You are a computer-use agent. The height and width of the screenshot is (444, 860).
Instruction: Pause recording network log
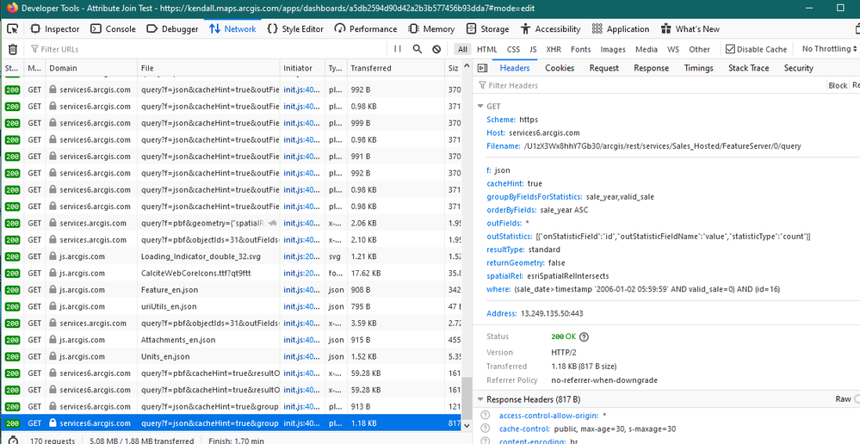(x=398, y=49)
